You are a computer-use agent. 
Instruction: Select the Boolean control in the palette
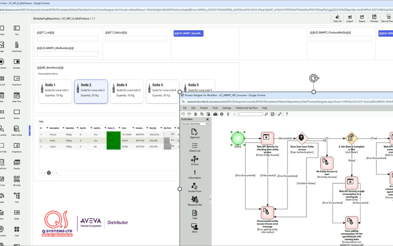pyautogui.click(x=17, y=63)
